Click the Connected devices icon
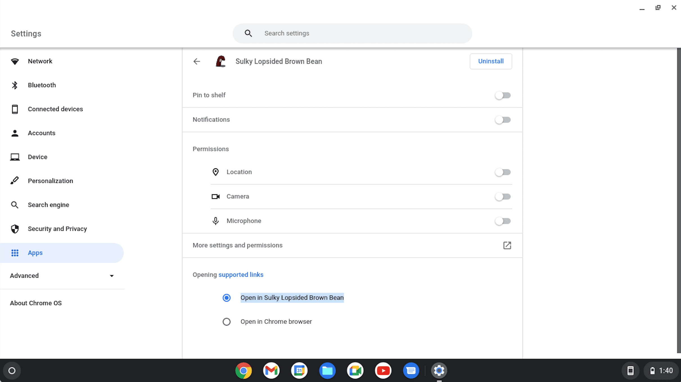Viewport: 681px width, 382px height. [x=15, y=109]
